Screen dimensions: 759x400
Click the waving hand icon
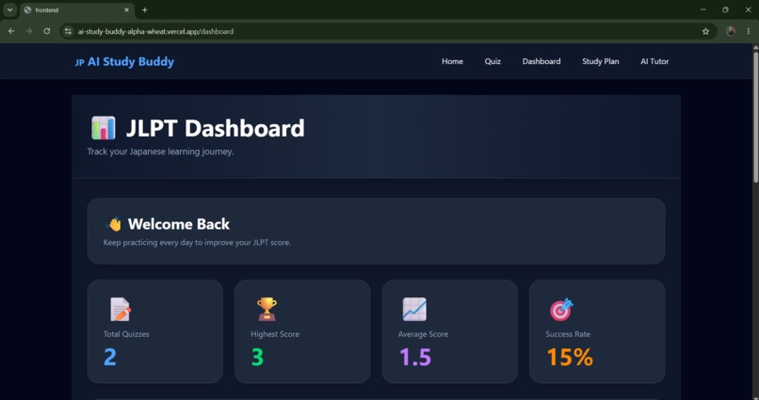(x=114, y=224)
